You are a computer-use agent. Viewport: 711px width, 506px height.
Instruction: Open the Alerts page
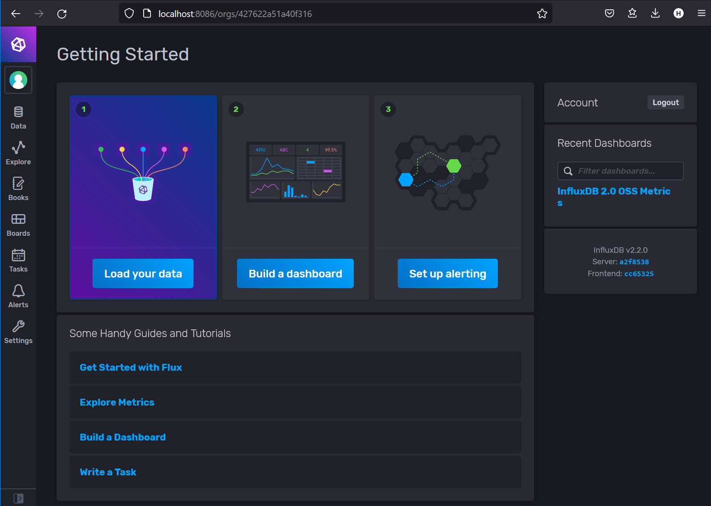[18, 296]
